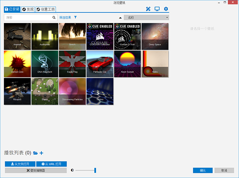Click the search magnifier icon
Screen dimensions: 239x178
click(54, 18)
